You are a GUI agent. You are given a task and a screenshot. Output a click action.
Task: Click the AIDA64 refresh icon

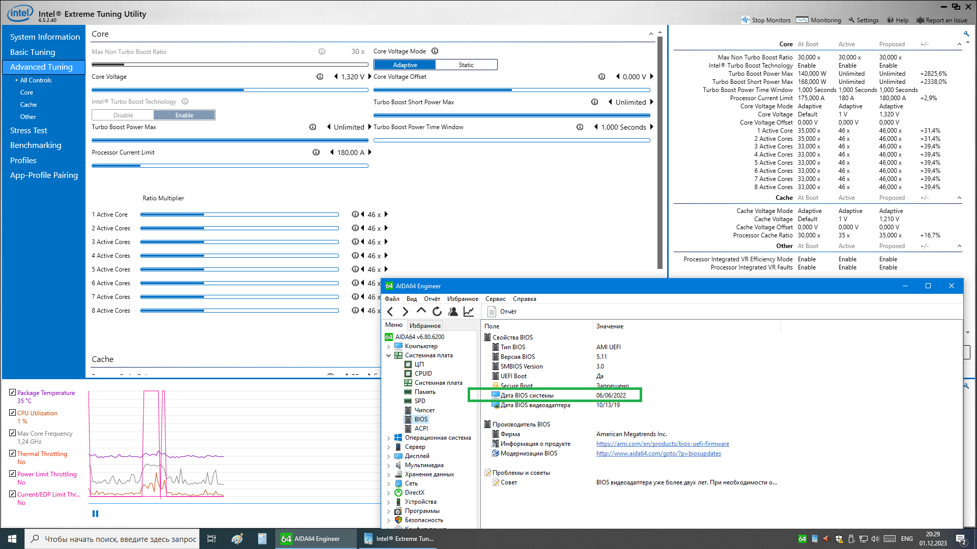point(437,312)
